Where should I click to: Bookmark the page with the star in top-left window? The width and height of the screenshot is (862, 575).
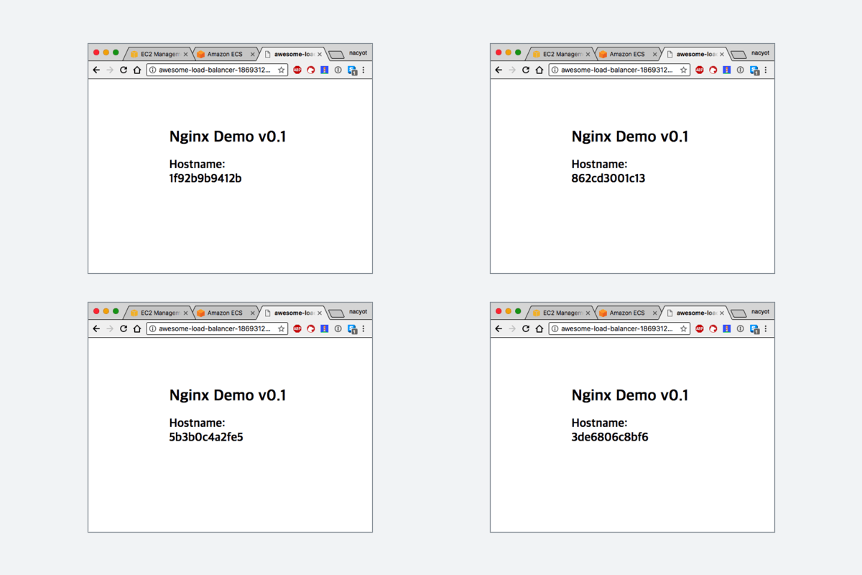click(x=281, y=70)
